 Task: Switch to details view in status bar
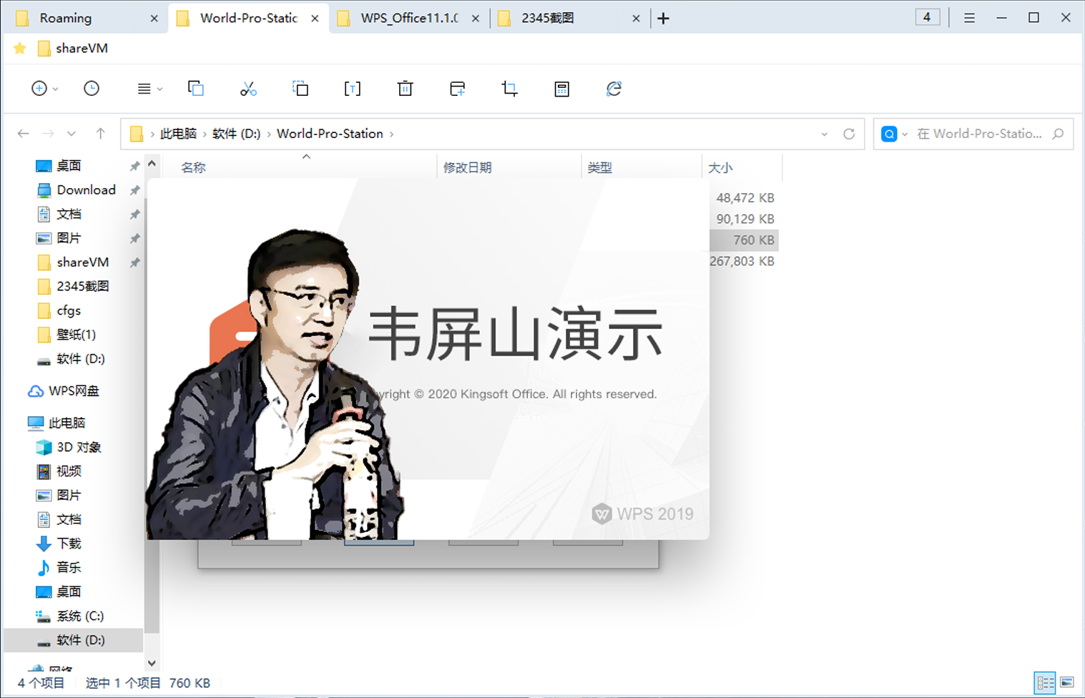coord(1045,682)
